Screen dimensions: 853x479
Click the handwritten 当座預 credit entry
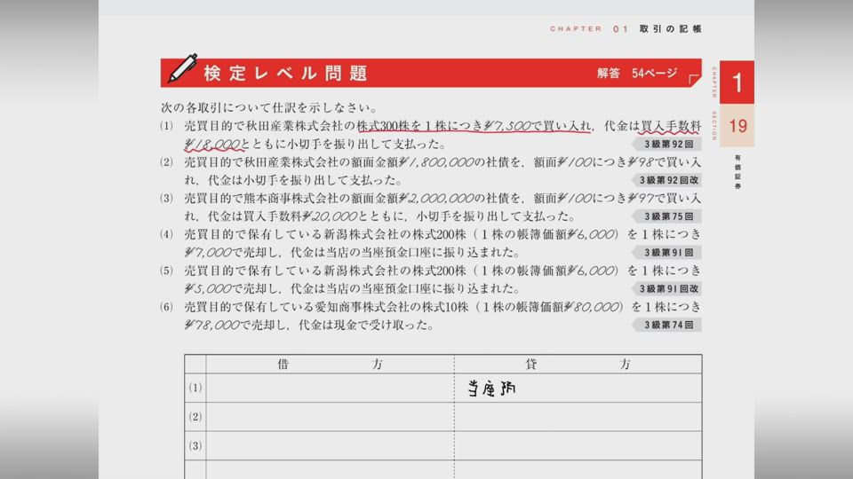pos(492,389)
